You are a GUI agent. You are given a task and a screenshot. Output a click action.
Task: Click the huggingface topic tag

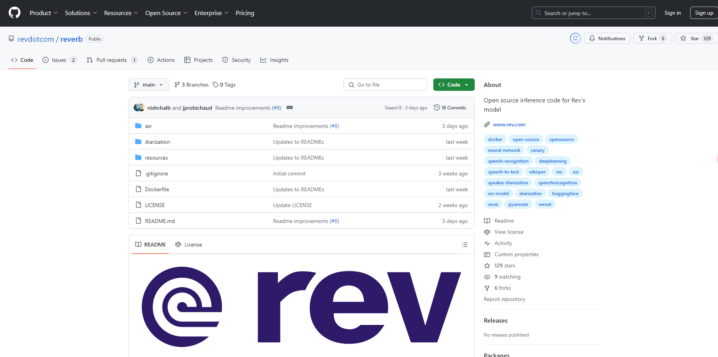pos(565,194)
